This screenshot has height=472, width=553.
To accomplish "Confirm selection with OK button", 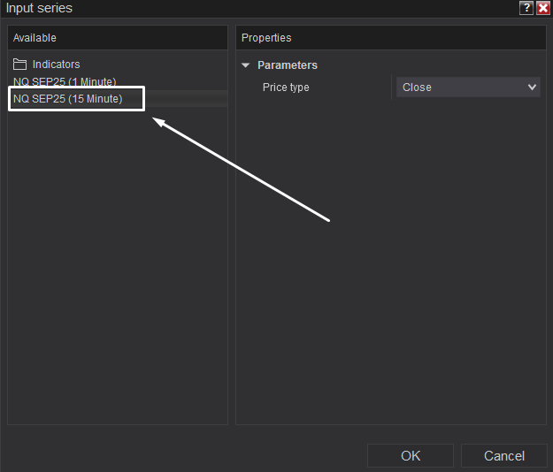I will 411,456.
